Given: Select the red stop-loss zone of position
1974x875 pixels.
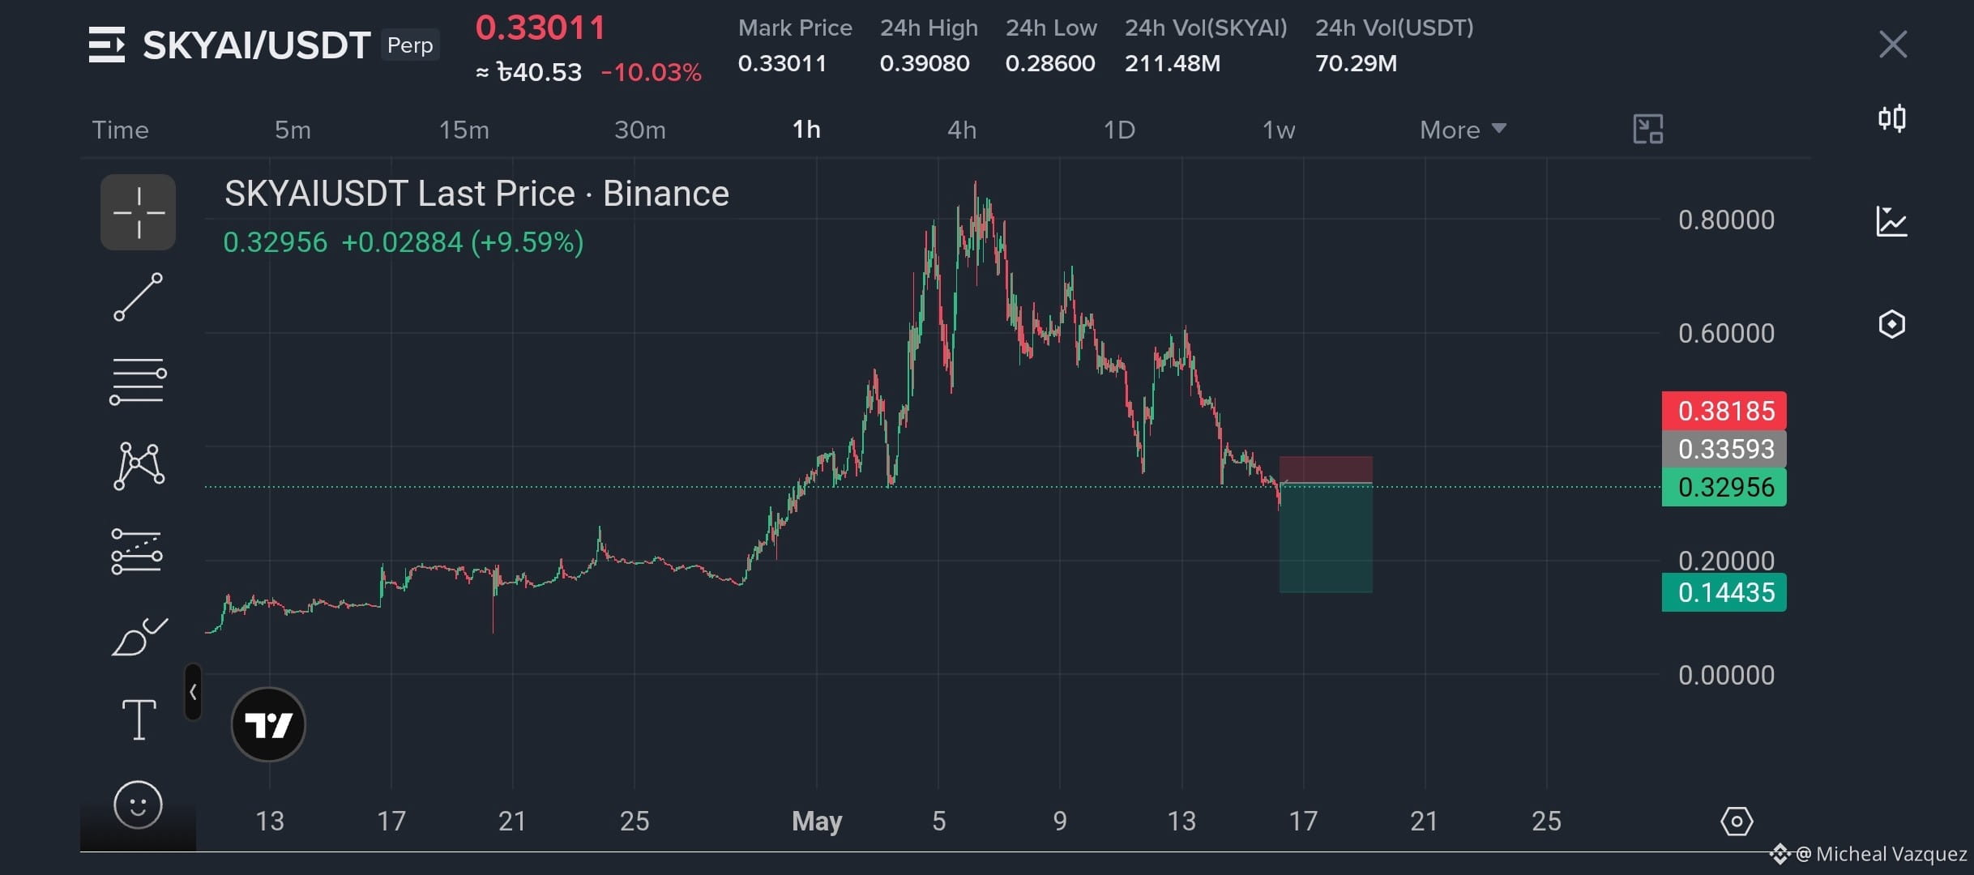Looking at the screenshot, I should [x=1326, y=469].
